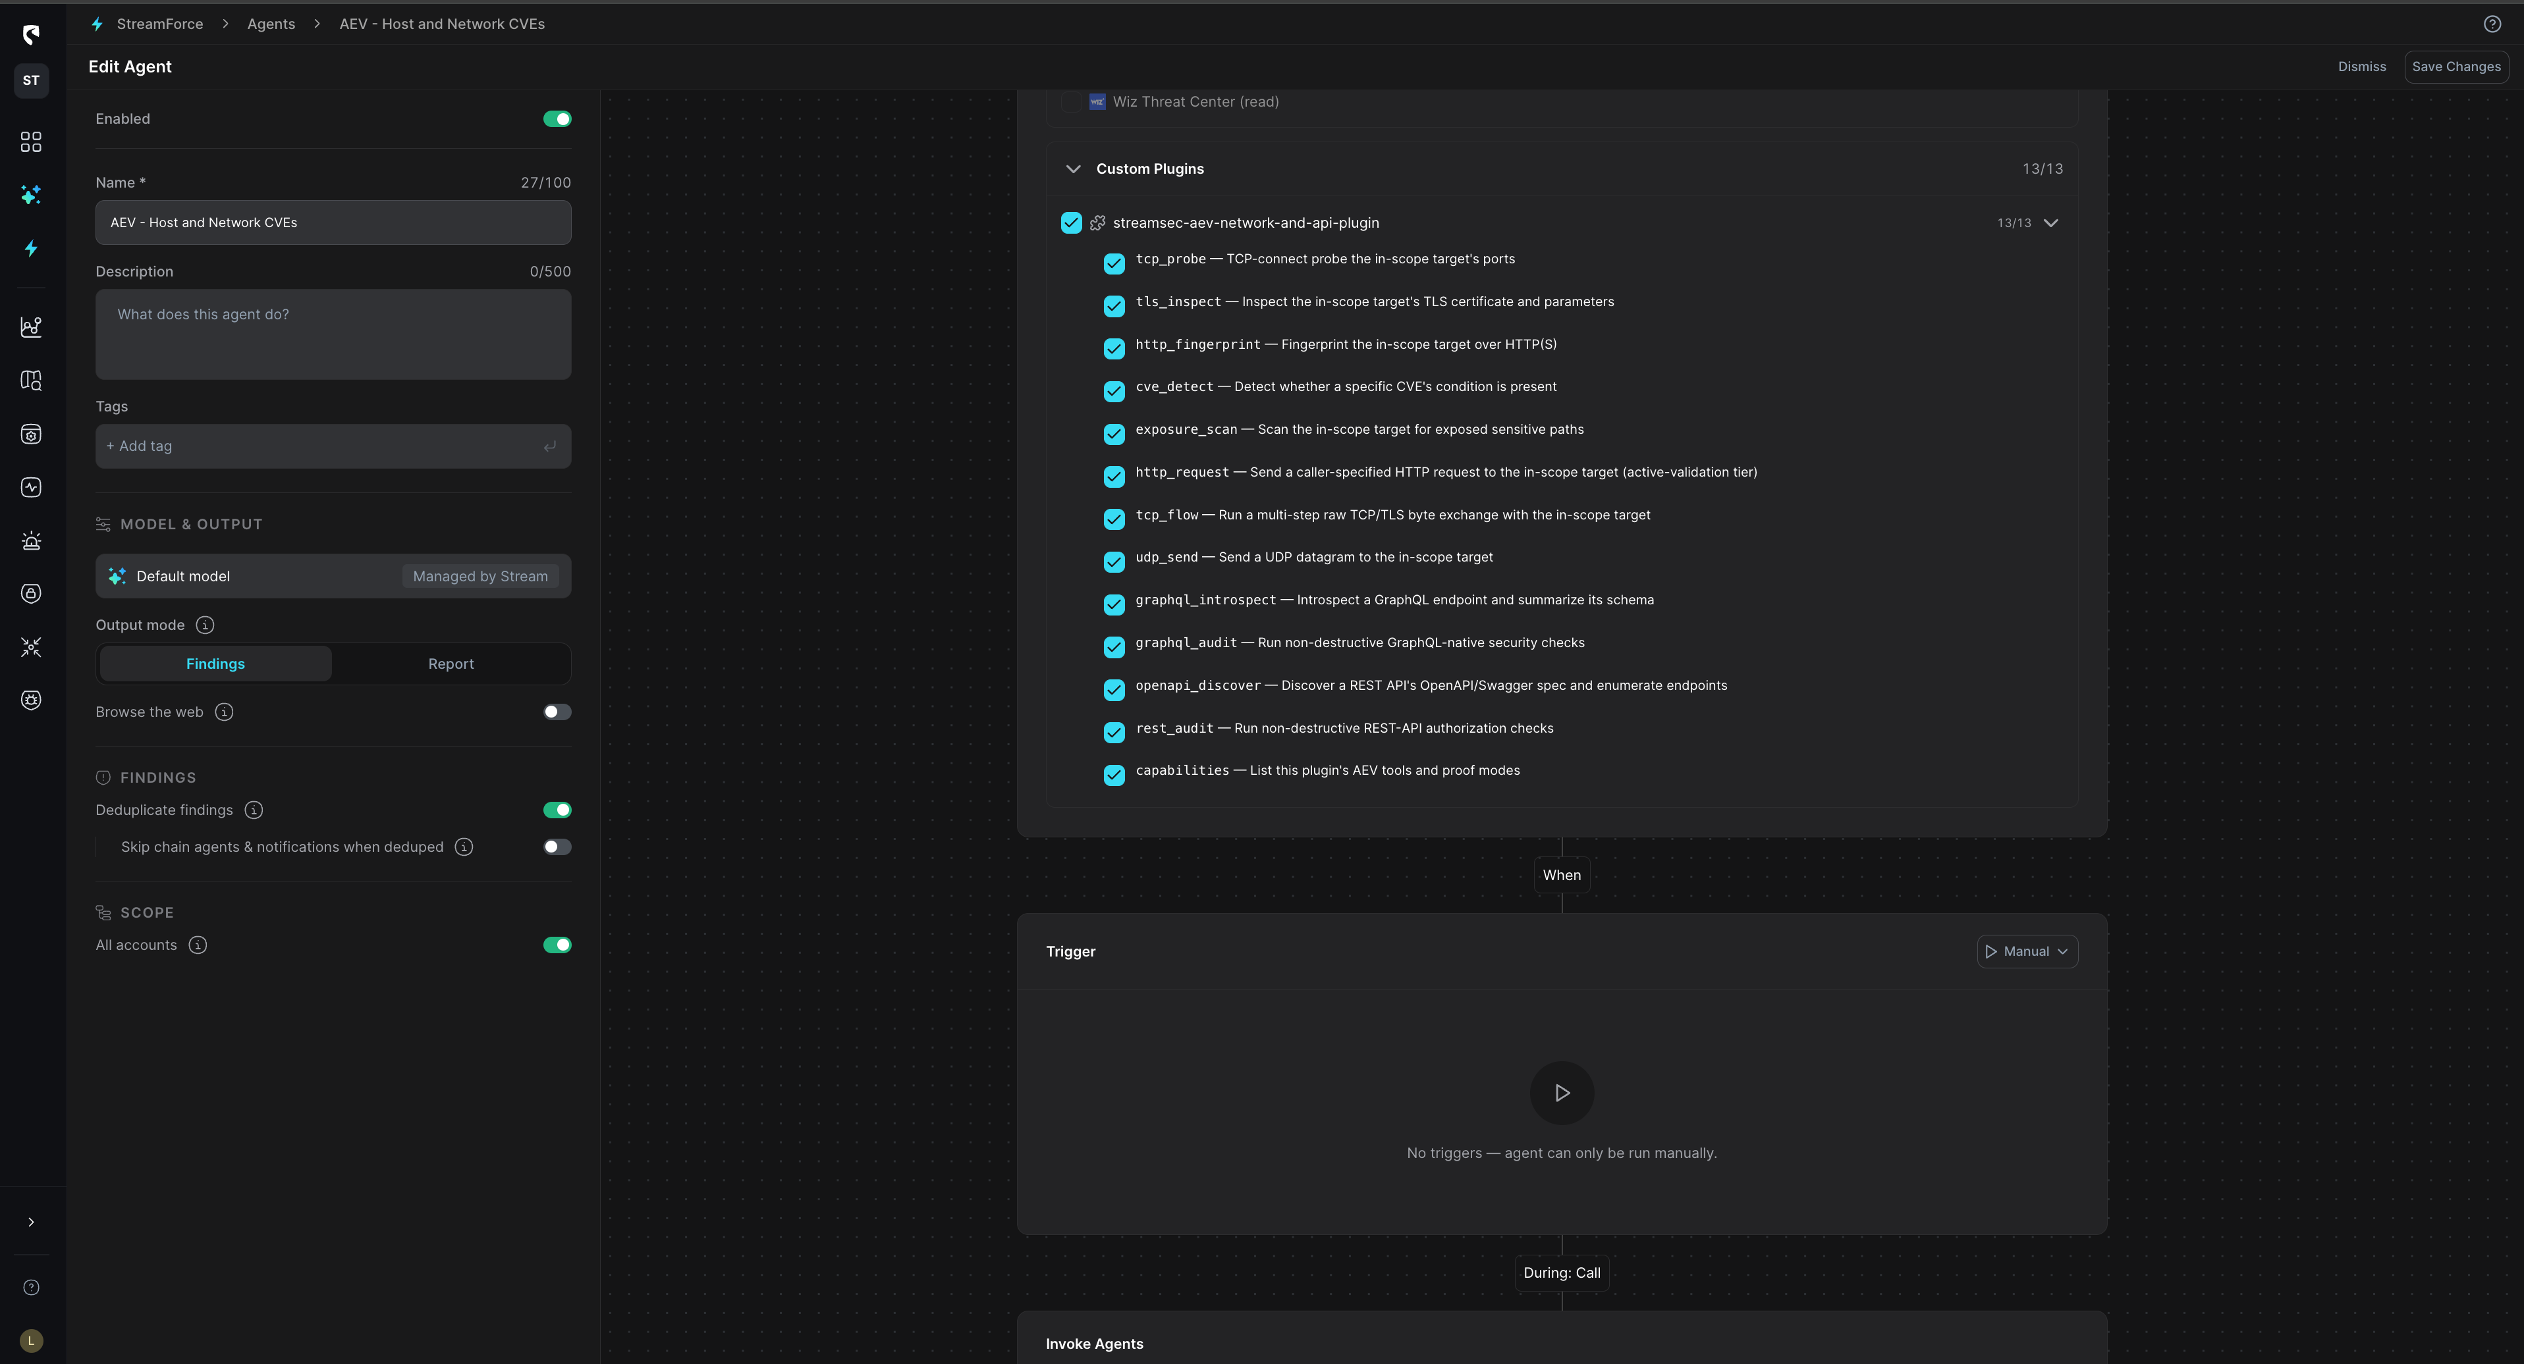Open the user avatar L

32,1340
